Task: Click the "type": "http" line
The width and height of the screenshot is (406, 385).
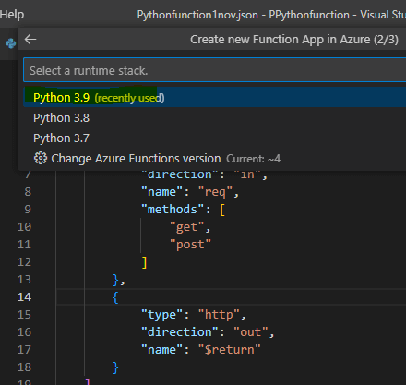Action: coord(194,315)
